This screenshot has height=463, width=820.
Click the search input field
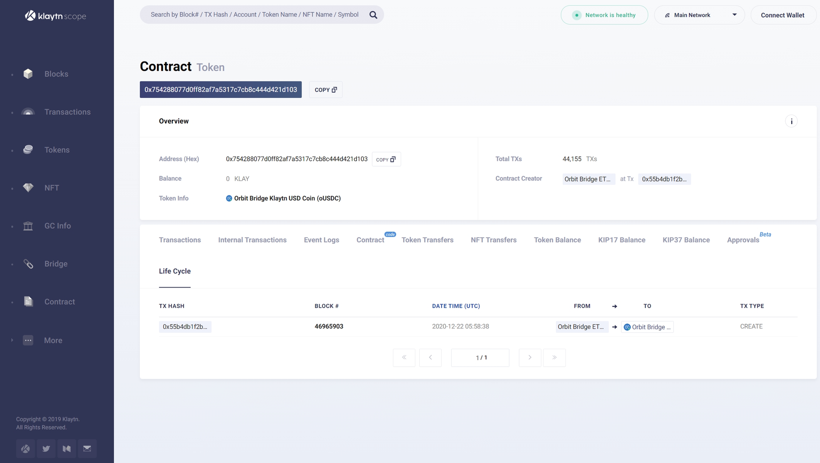click(254, 15)
